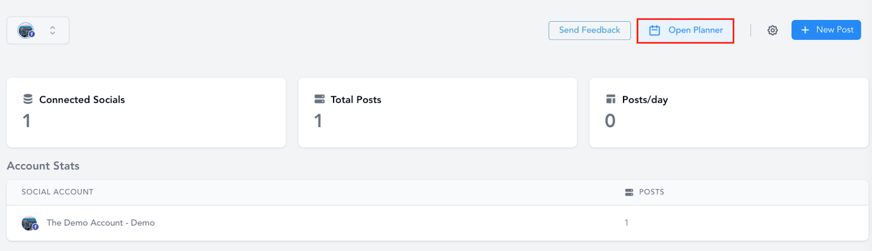872x251 pixels.
Task: Click the POSTS column header label
Action: [651, 192]
